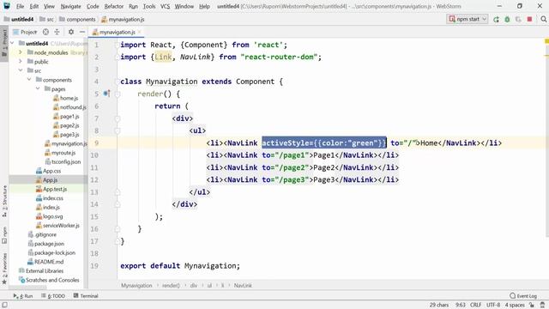Select Scratches and Consoles node
Image resolution: width=549 pixels, height=309 pixels.
tap(52, 281)
